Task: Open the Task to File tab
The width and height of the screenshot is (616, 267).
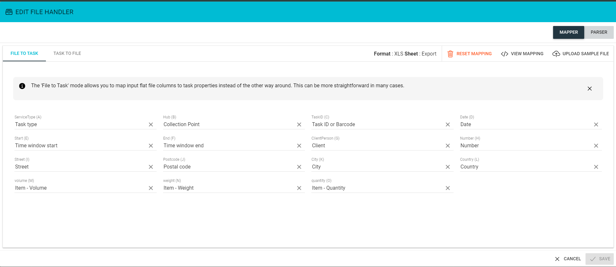Action: tap(67, 54)
